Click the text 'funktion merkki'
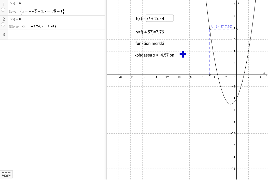 150,43
